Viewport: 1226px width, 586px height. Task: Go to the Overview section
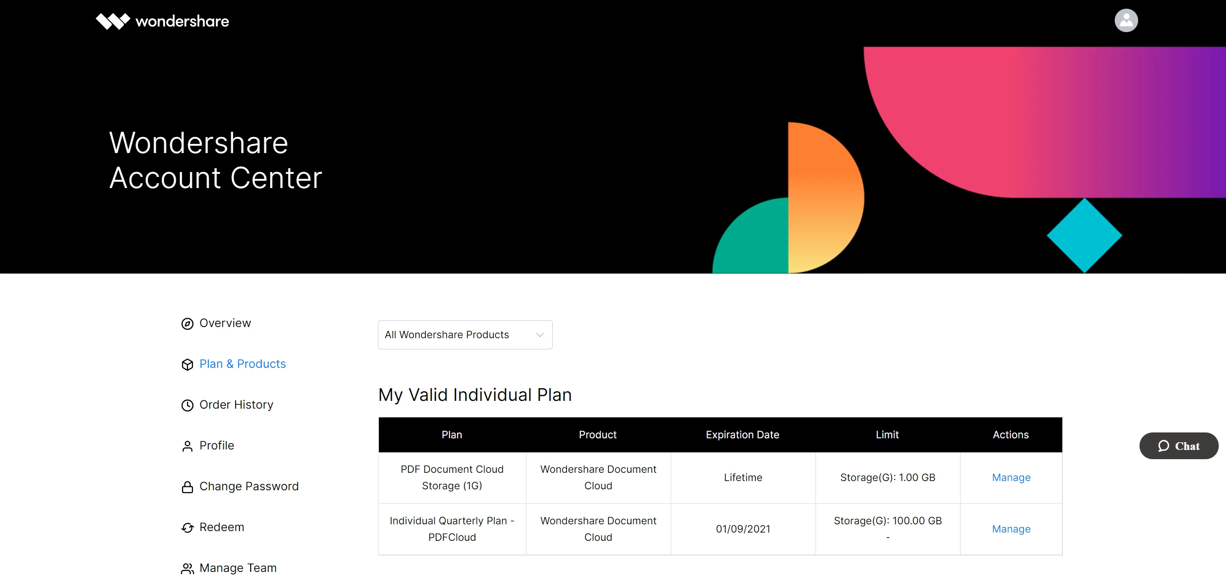point(225,323)
